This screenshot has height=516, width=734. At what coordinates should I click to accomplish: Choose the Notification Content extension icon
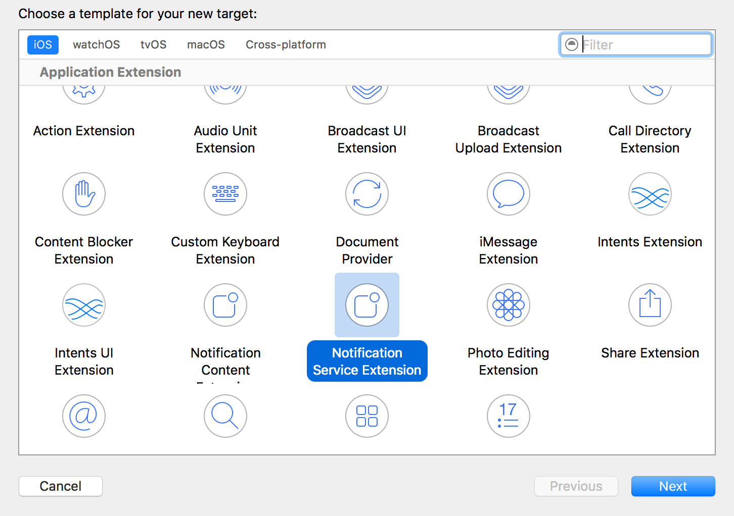[225, 305]
